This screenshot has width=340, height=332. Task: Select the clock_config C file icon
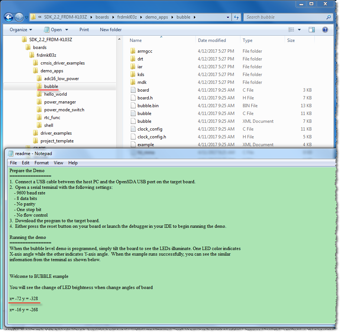coord(133,129)
